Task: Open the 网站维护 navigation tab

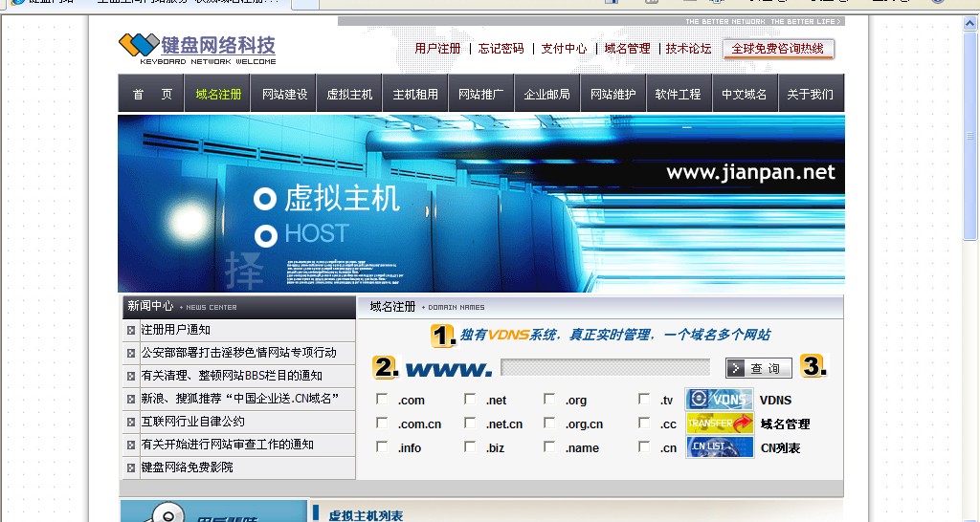Action: coord(613,94)
